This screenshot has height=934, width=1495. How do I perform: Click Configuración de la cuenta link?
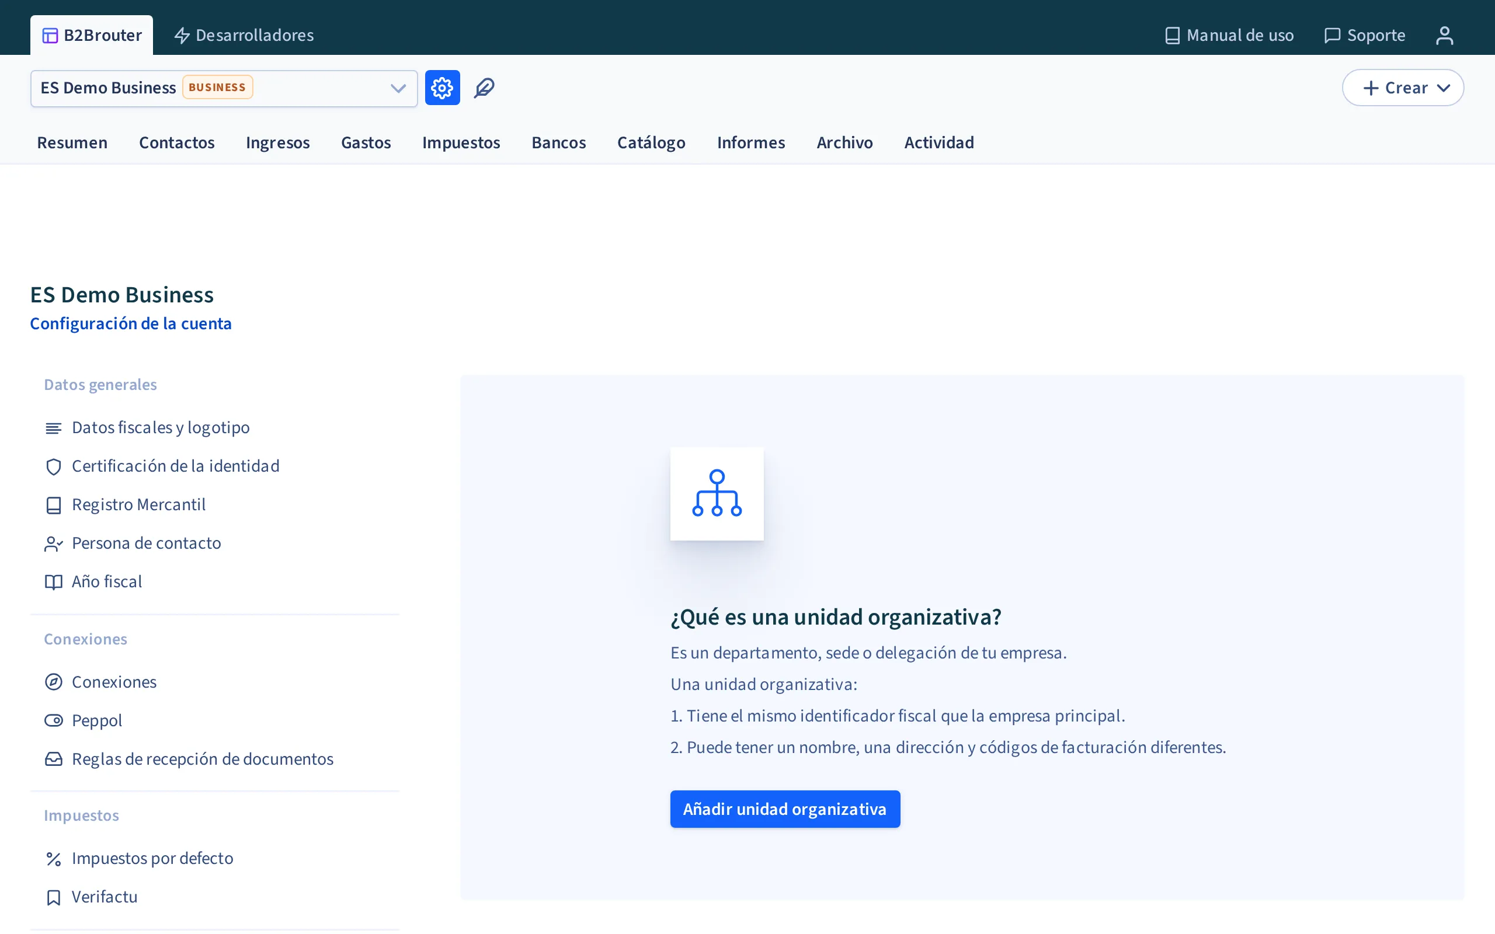point(131,323)
